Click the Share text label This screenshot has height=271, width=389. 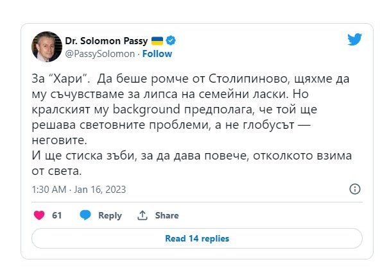[167, 215]
